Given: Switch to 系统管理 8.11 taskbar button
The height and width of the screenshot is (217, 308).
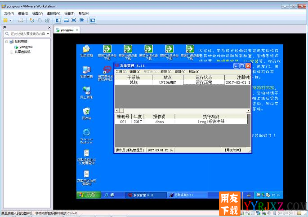Looking at the screenshot, I should pyautogui.click(x=146, y=195).
